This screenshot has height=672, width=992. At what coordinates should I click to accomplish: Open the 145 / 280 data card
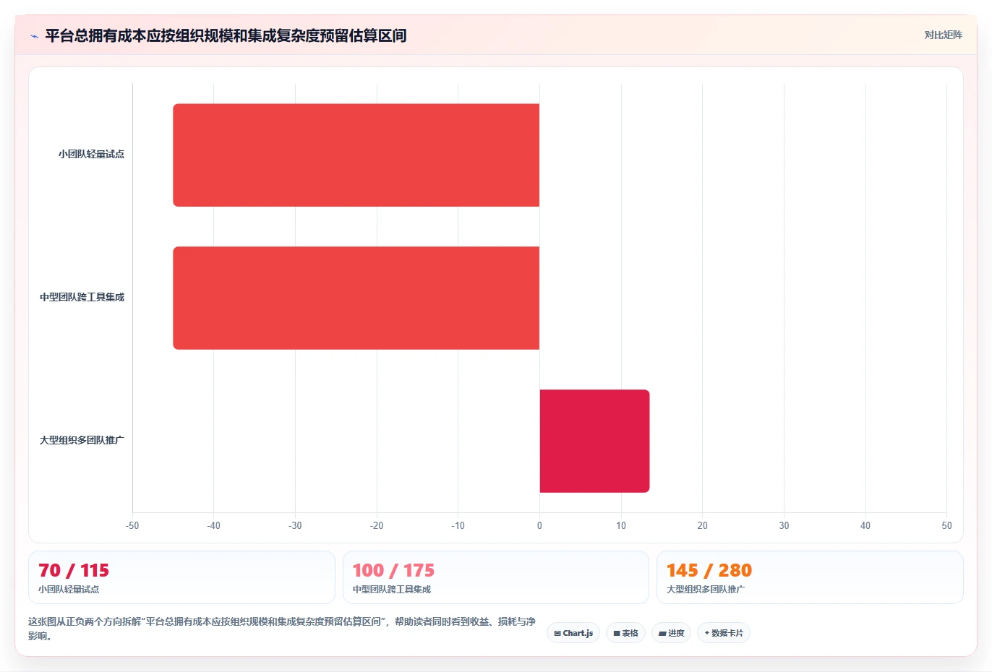click(x=810, y=577)
